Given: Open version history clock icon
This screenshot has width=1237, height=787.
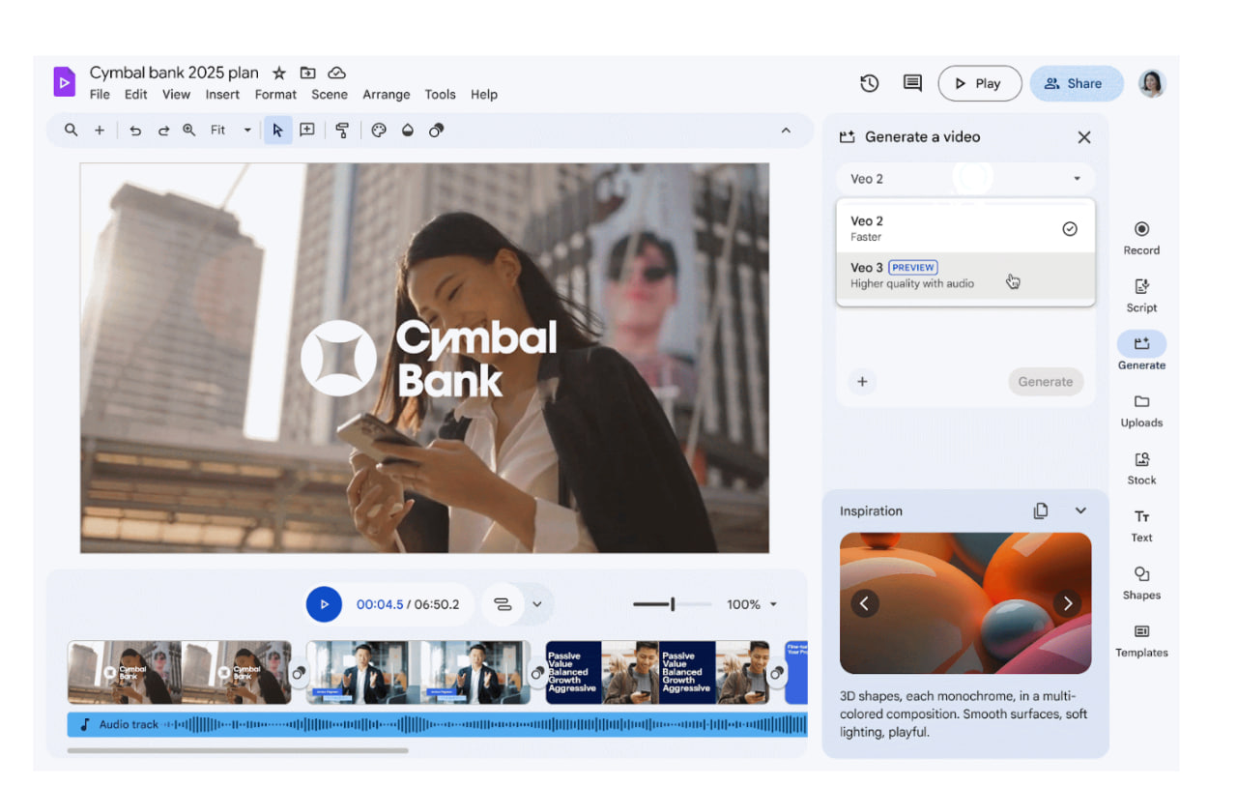Looking at the screenshot, I should [870, 83].
